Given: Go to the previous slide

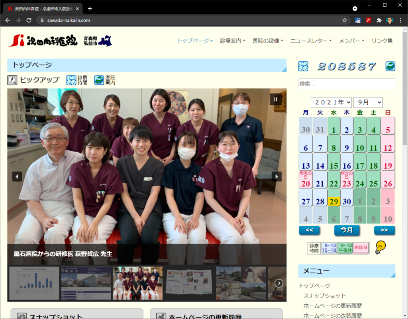Looking at the screenshot, I should pyautogui.click(x=17, y=177).
